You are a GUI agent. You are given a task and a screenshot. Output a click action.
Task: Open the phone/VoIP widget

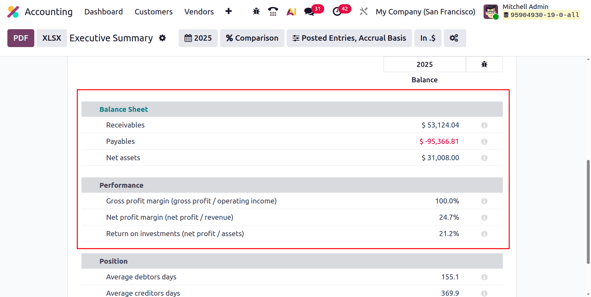(x=273, y=12)
